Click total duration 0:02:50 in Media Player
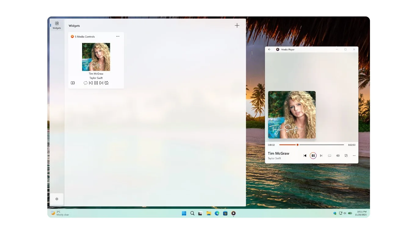The width and height of the screenshot is (417, 234). click(x=352, y=145)
